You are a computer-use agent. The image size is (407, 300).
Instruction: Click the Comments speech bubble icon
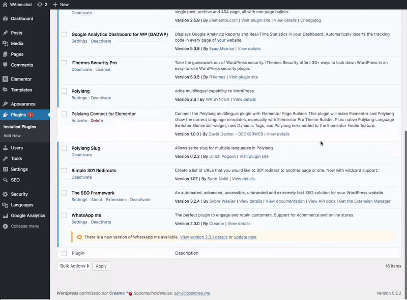point(6,65)
